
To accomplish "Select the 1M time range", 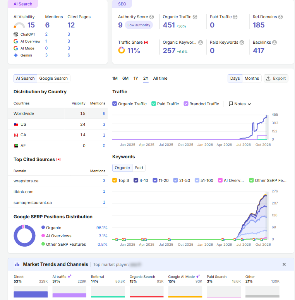I will 115,79.
